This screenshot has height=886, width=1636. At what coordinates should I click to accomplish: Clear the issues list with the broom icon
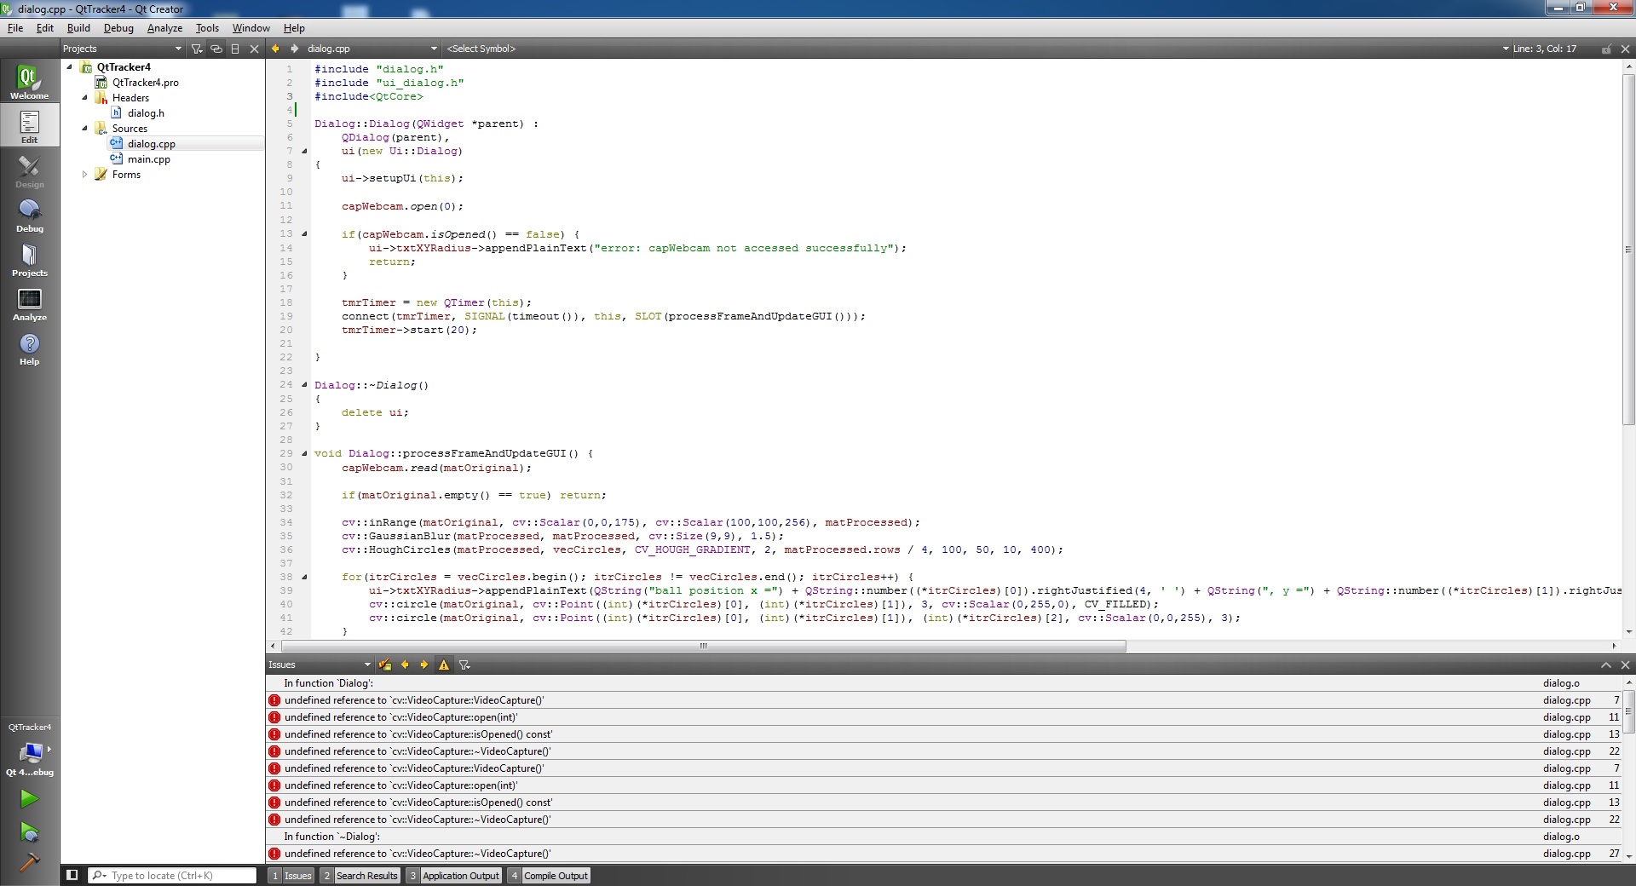[385, 664]
